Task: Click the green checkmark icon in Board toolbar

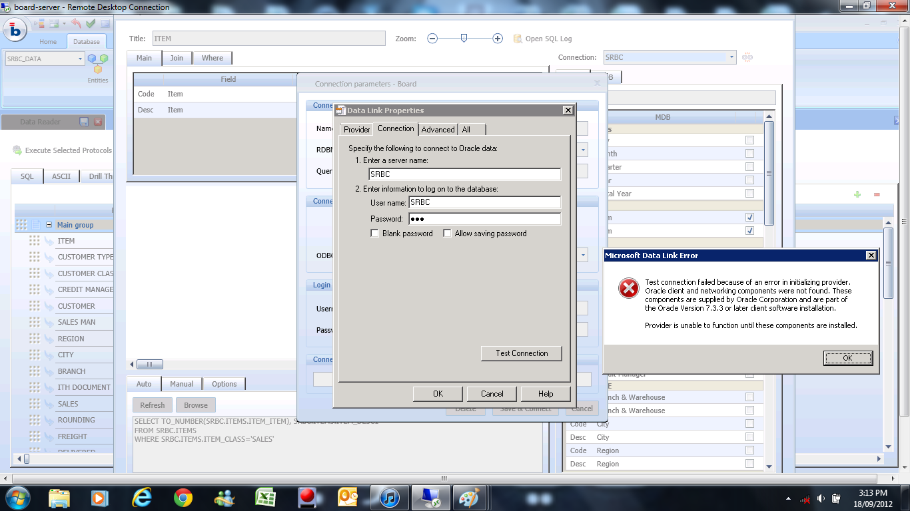Action: [91, 24]
